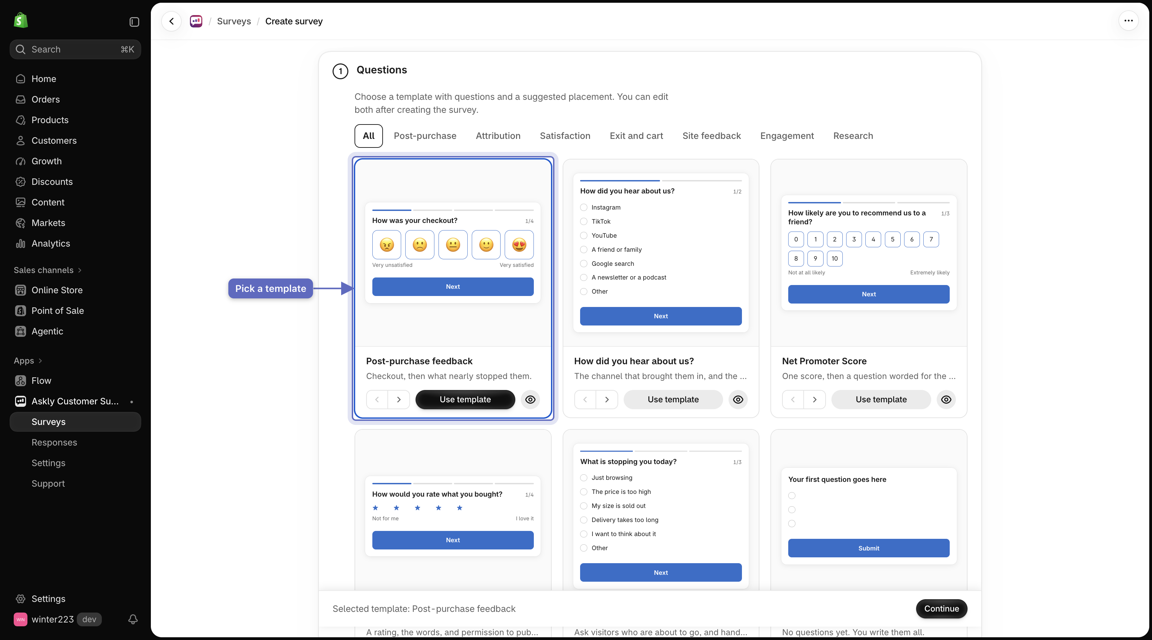This screenshot has width=1152, height=640.
Task: Toggle the sidebar collapse icon
Action: (134, 22)
